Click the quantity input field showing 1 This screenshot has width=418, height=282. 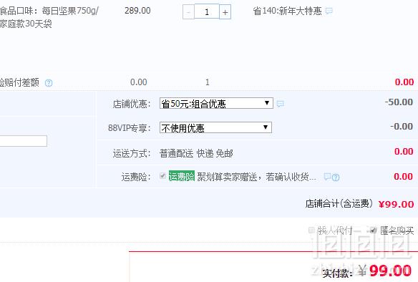207,11
